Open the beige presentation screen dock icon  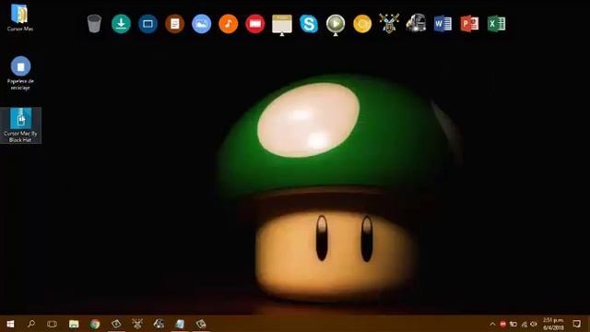[x=282, y=25]
